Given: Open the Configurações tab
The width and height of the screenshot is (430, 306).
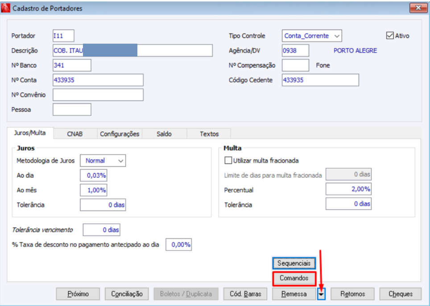Looking at the screenshot, I should pos(120,134).
